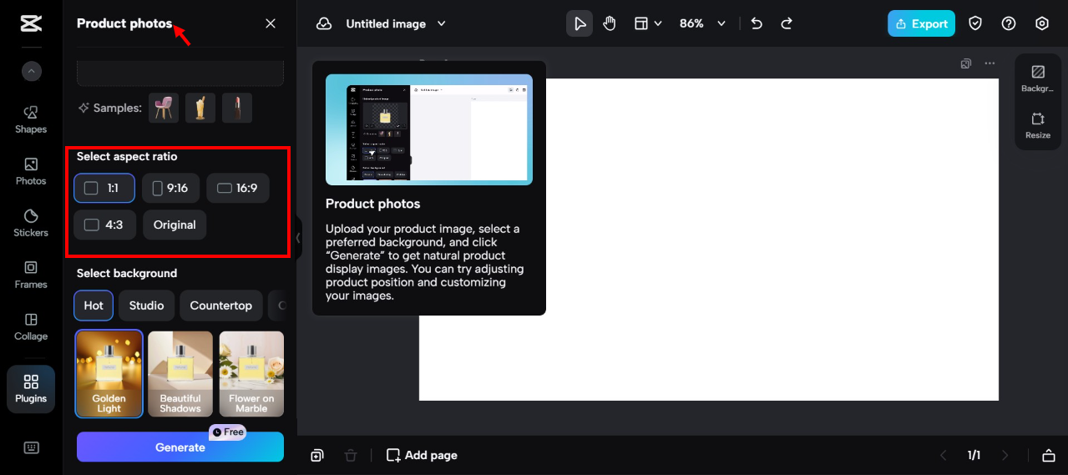
Task: Click the cloud save status icon
Action: point(324,23)
